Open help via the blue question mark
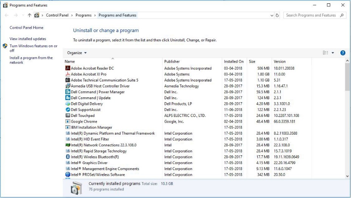Screen dimensions: 351x198 coord(342,53)
